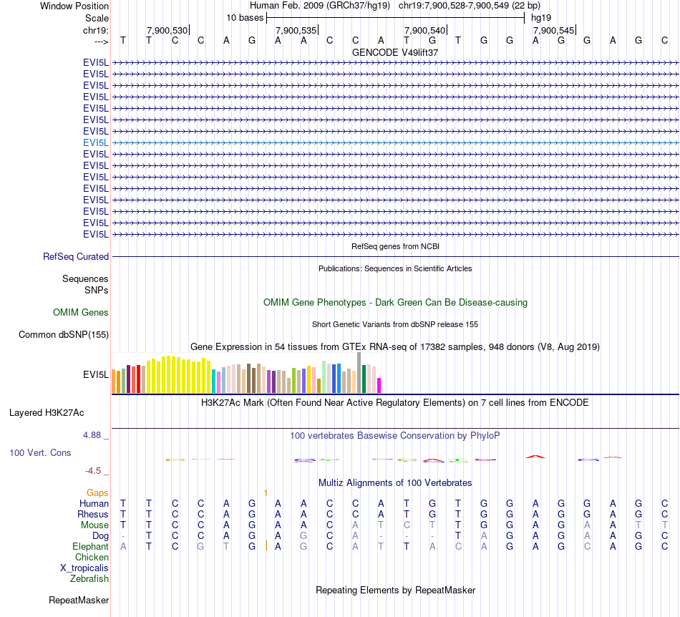Click the Window Position track label
Viewport: 680px width, 617px height.
coord(74,6)
